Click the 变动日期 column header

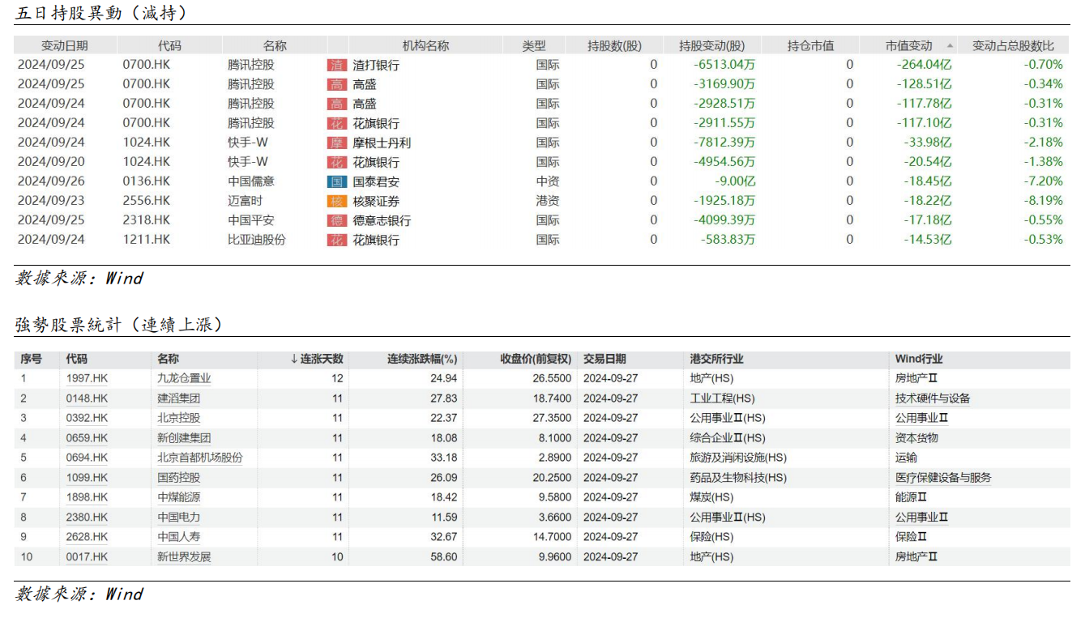coord(65,46)
